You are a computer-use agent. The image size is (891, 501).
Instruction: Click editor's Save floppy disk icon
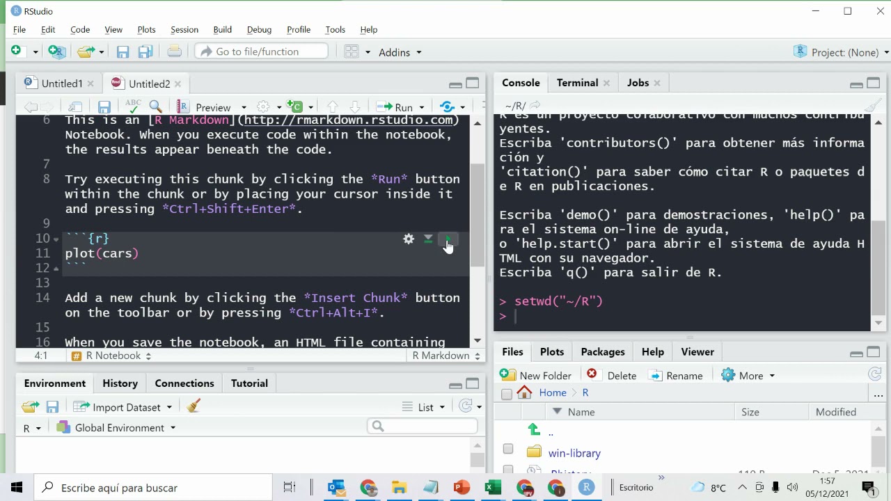click(x=104, y=107)
